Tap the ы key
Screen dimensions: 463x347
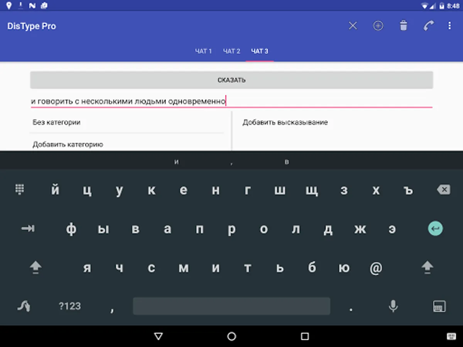tap(103, 229)
